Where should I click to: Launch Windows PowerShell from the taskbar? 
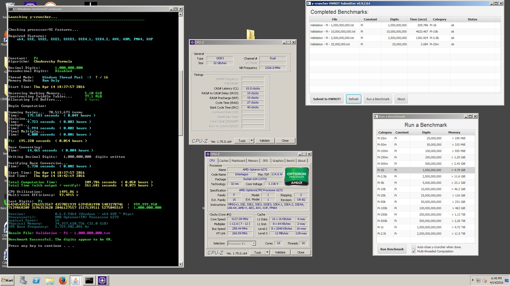tap(36, 280)
